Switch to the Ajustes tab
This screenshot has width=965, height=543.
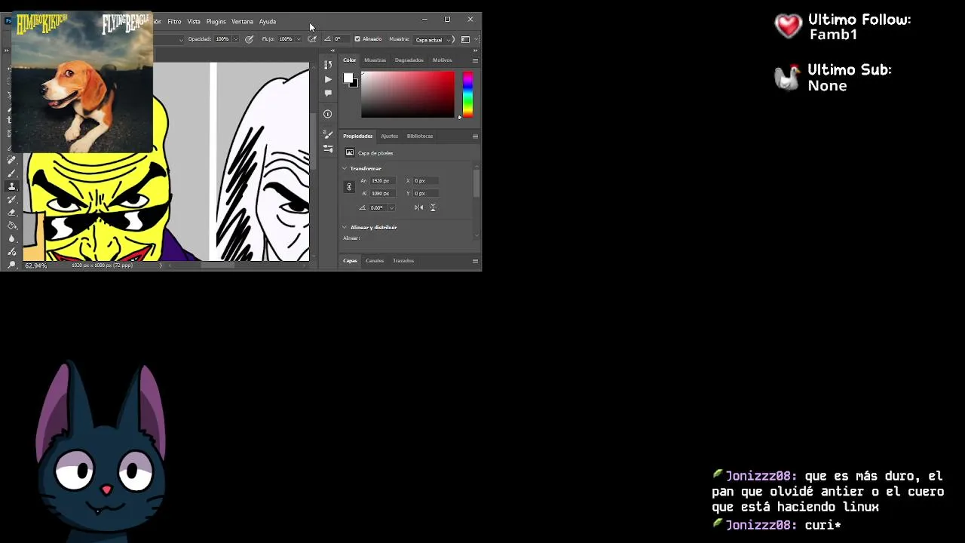pos(389,137)
